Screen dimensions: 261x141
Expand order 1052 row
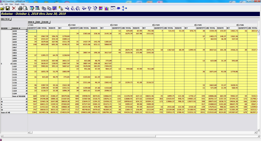[26, 45]
